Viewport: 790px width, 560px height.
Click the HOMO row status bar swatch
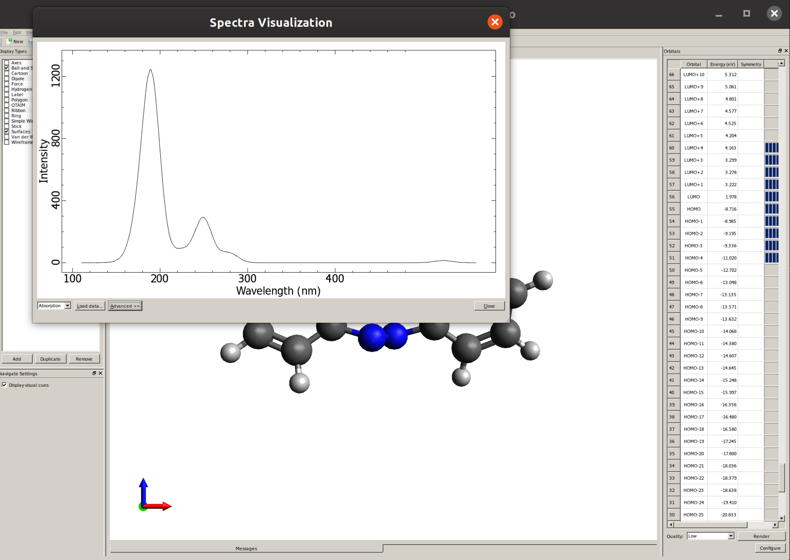[771, 209]
